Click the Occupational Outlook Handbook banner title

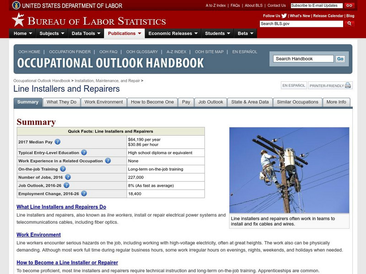pos(110,63)
